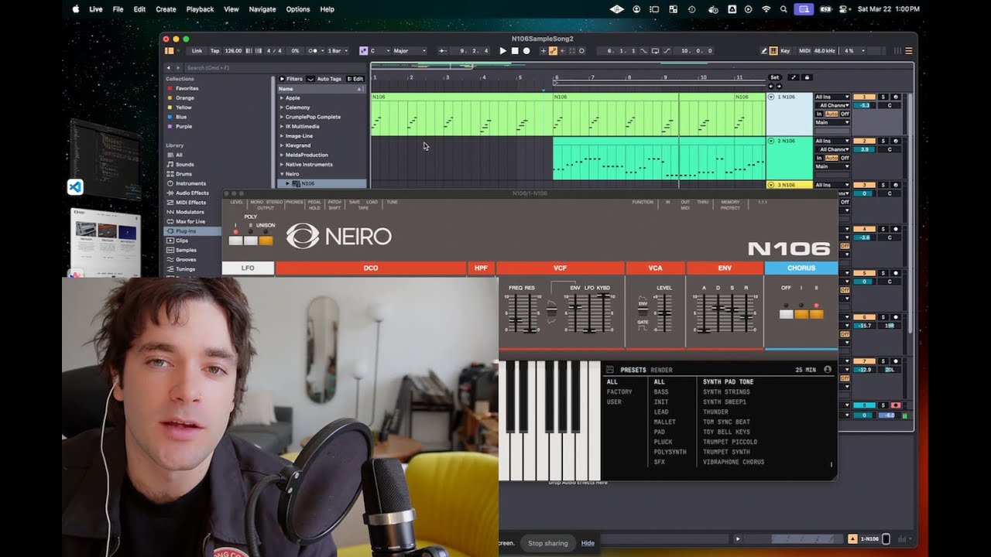Open the Drums library category
991x557 pixels.
pyautogui.click(x=183, y=174)
